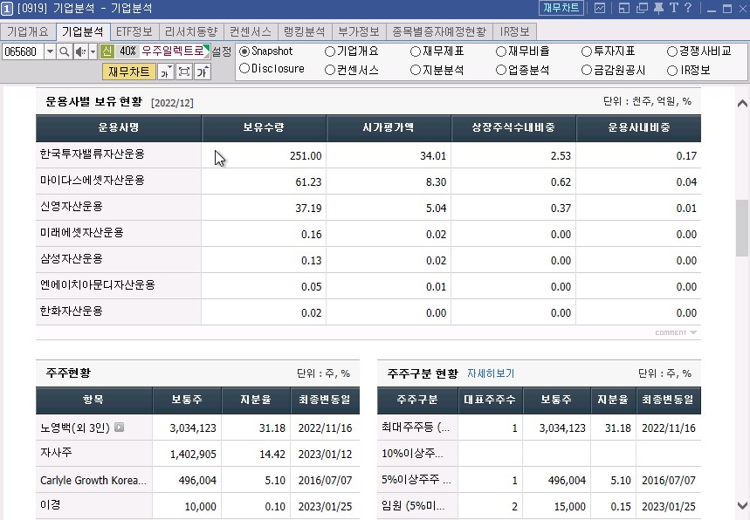Image resolution: width=750 pixels, height=520 pixels.
Task: Open the 자세히보기 link
Action: pos(491,373)
